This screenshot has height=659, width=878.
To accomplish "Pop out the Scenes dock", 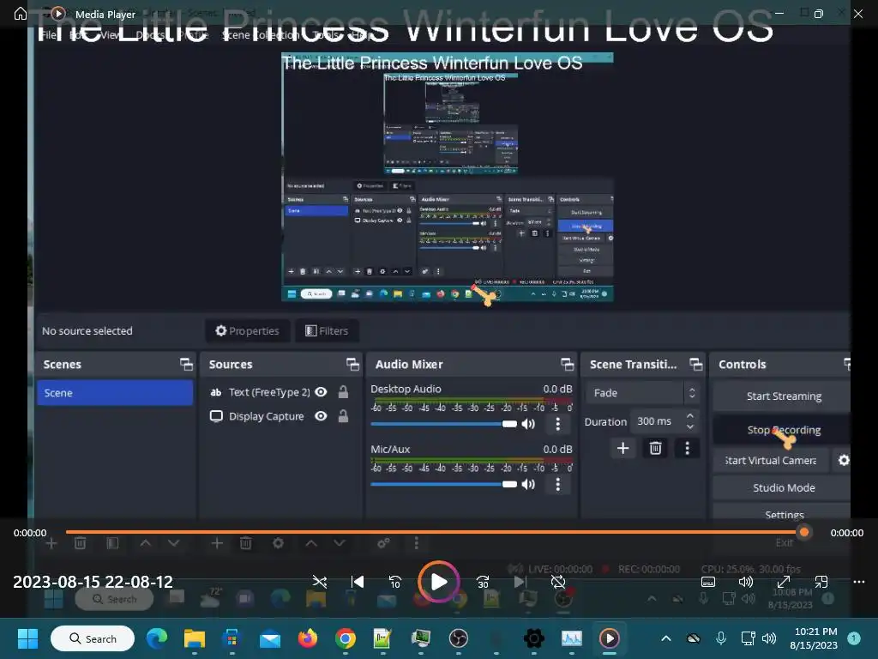I will tap(186, 364).
